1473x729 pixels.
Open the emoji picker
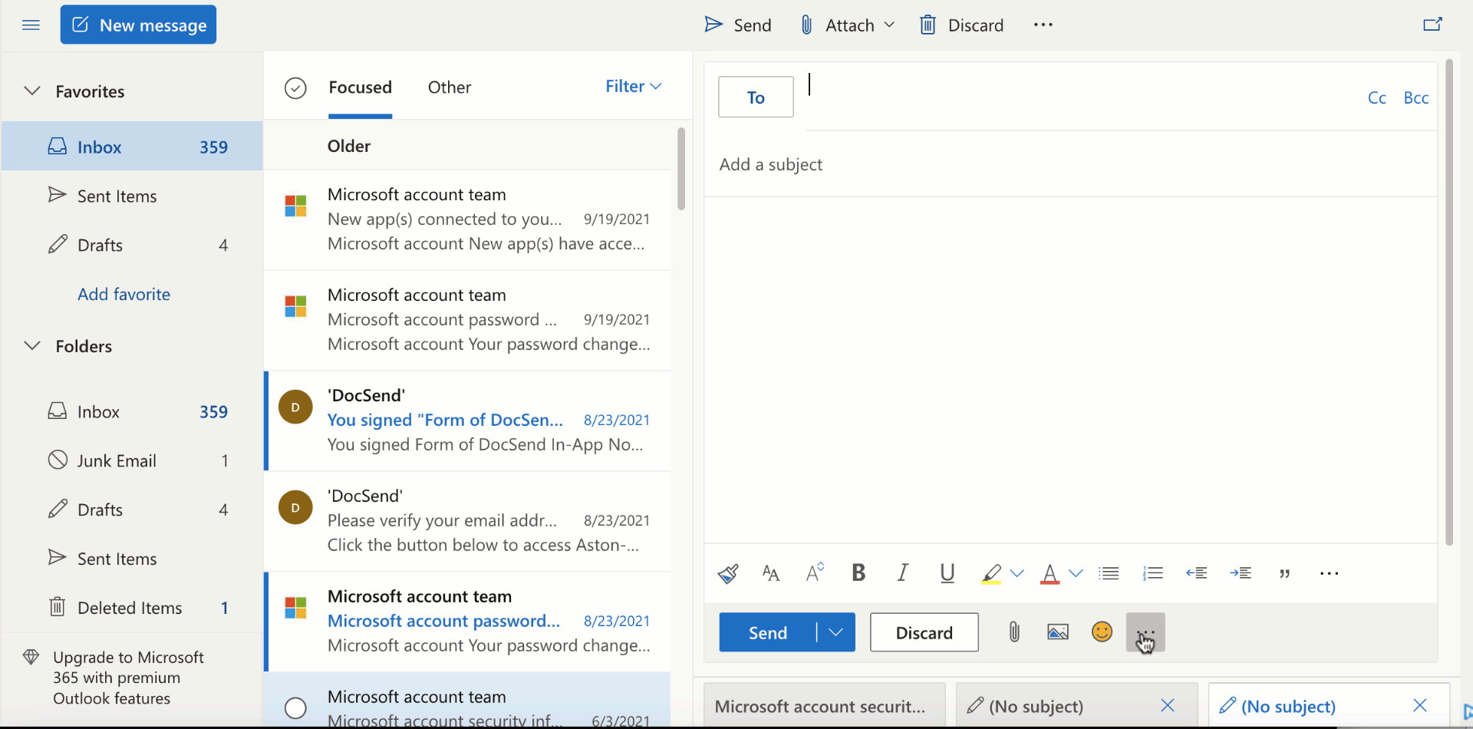[1102, 632]
